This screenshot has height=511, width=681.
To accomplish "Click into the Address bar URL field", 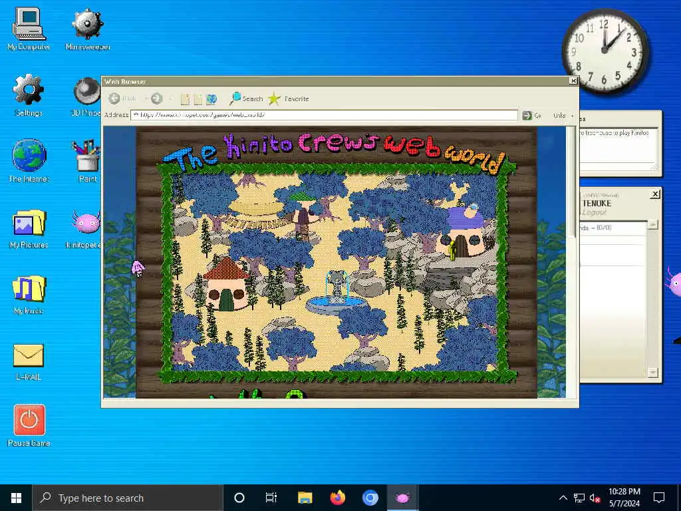I will point(324,115).
